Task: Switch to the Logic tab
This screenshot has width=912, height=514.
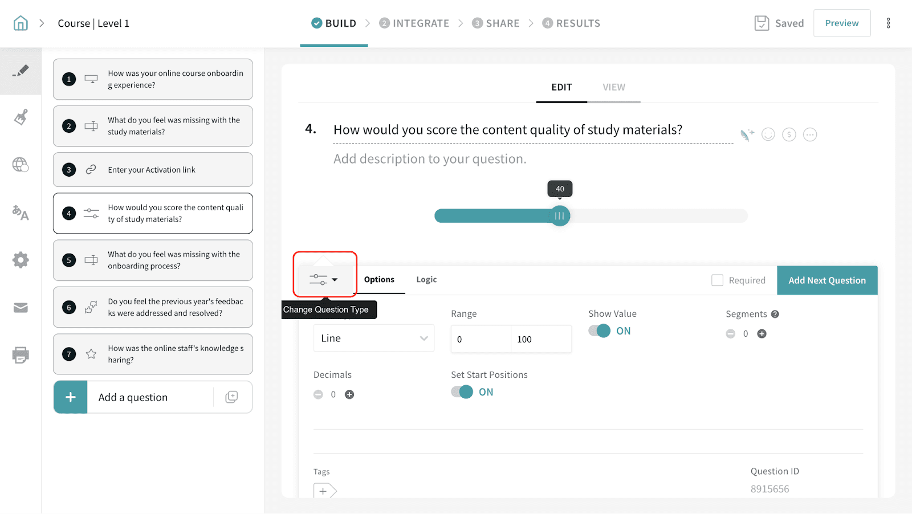Action: tap(426, 280)
